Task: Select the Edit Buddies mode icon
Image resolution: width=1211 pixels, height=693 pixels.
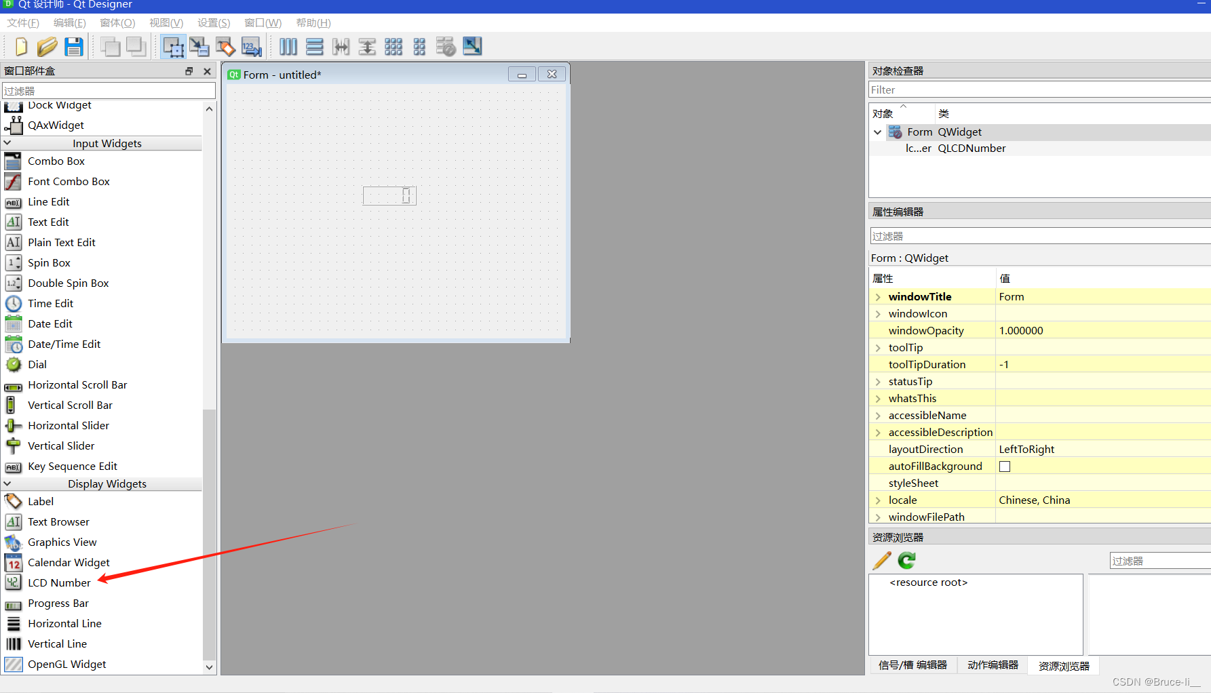Action: pyautogui.click(x=225, y=47)
